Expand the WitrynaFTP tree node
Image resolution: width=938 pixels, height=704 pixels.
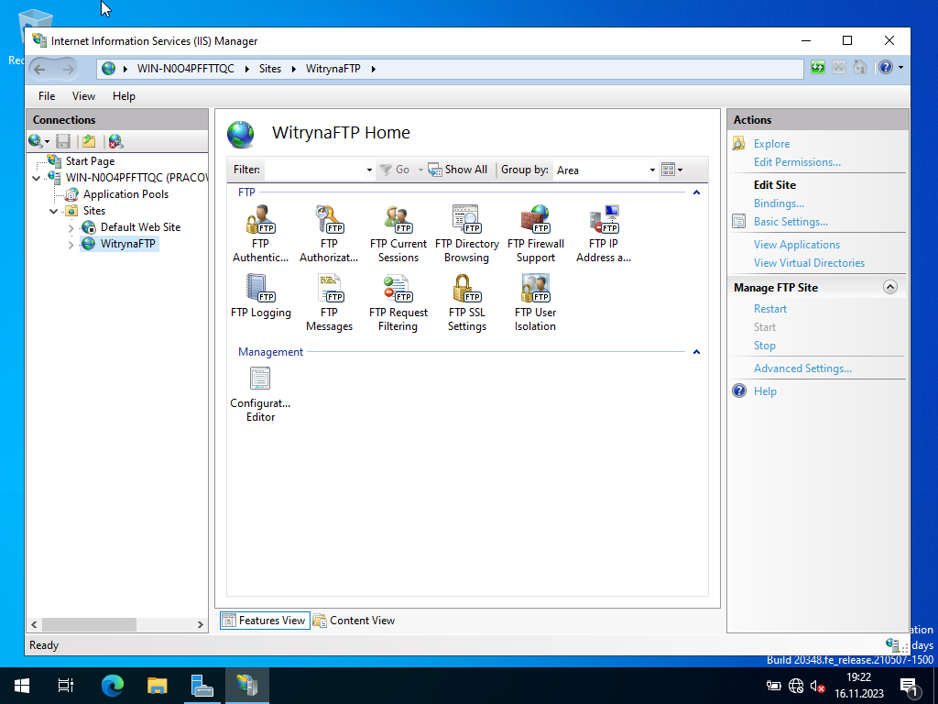click(x=71, y=244)
